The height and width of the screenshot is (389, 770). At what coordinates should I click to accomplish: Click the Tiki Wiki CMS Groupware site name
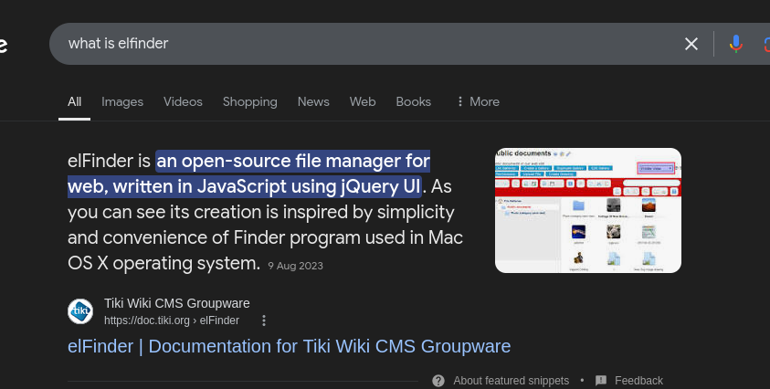[177, 303]
